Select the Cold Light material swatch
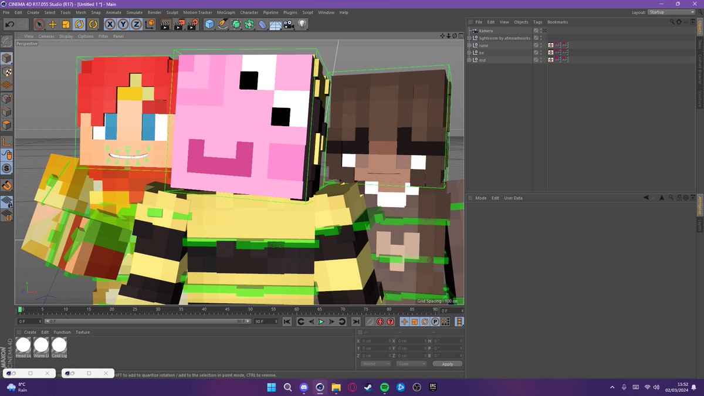 pyautogui.click(x=59, y=347)
